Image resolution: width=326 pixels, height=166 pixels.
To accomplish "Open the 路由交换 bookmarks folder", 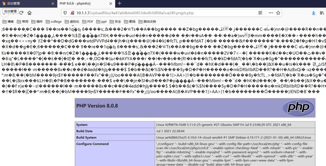I will 147,22.
